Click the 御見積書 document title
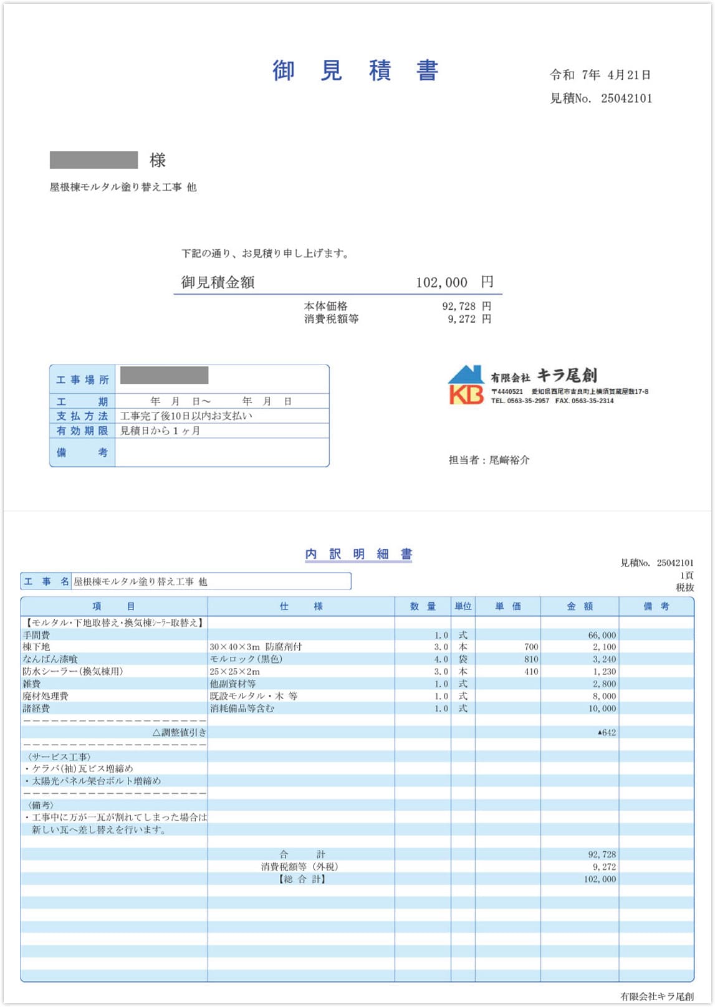Screen dimensions: 715x1007 click(355, 70)
